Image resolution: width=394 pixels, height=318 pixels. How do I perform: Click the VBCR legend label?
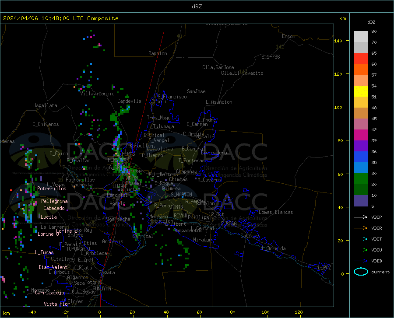(376, 228)
